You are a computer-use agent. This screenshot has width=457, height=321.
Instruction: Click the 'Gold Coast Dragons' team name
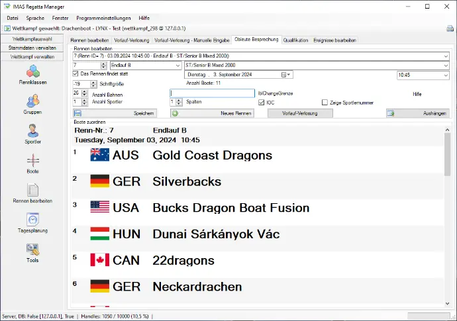coord(213,156)
